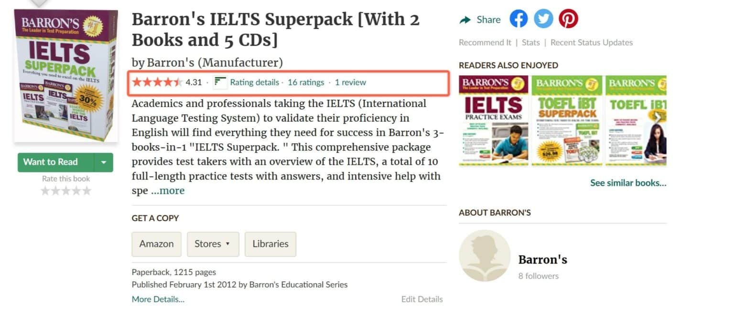The image size is (734, 309).
Task: Buy the book on Amazon
Action: coord(156,244)
